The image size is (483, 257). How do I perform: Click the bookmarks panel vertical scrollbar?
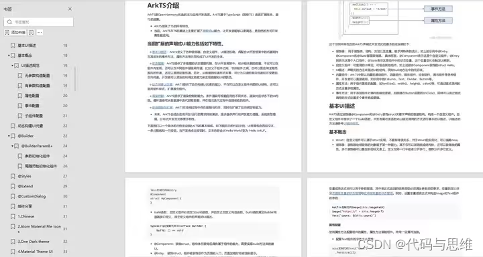(75, 79)
